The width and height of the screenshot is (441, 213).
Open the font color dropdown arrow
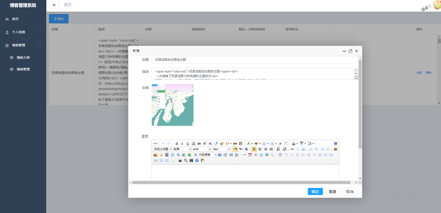tap(252, 144)
